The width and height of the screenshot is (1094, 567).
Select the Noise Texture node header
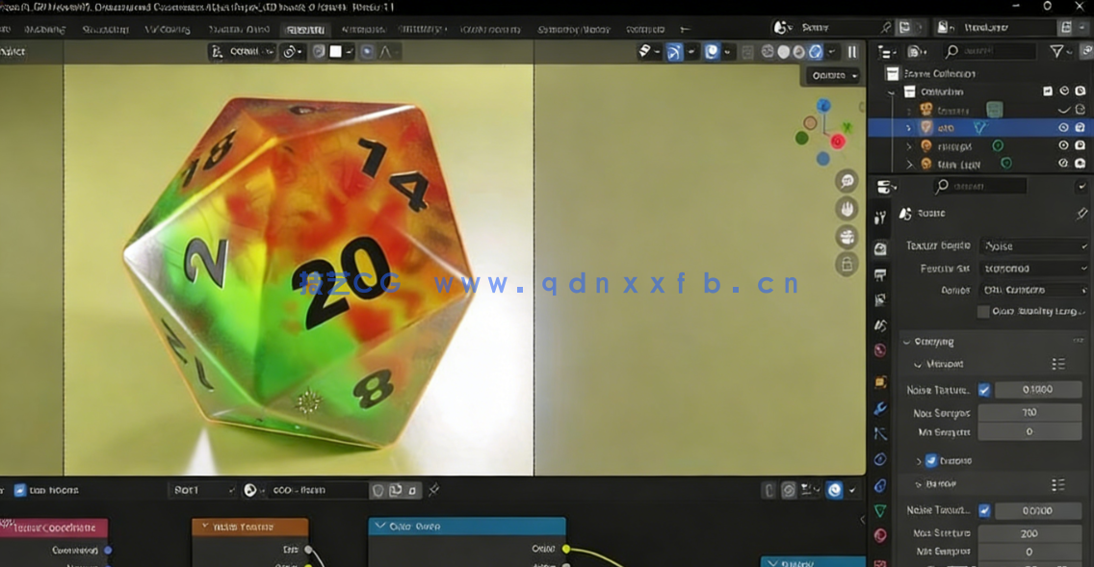tap(252, 527)
